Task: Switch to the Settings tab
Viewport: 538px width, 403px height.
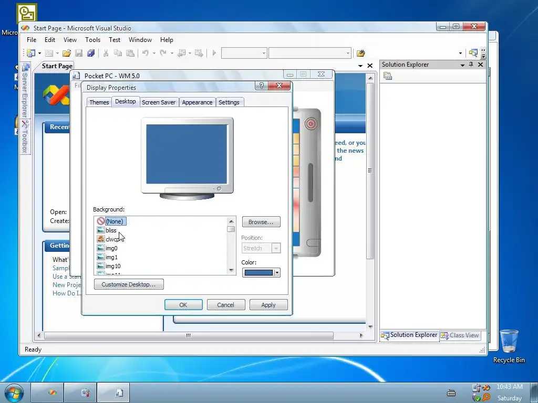Action: click(x=229, y=102)
